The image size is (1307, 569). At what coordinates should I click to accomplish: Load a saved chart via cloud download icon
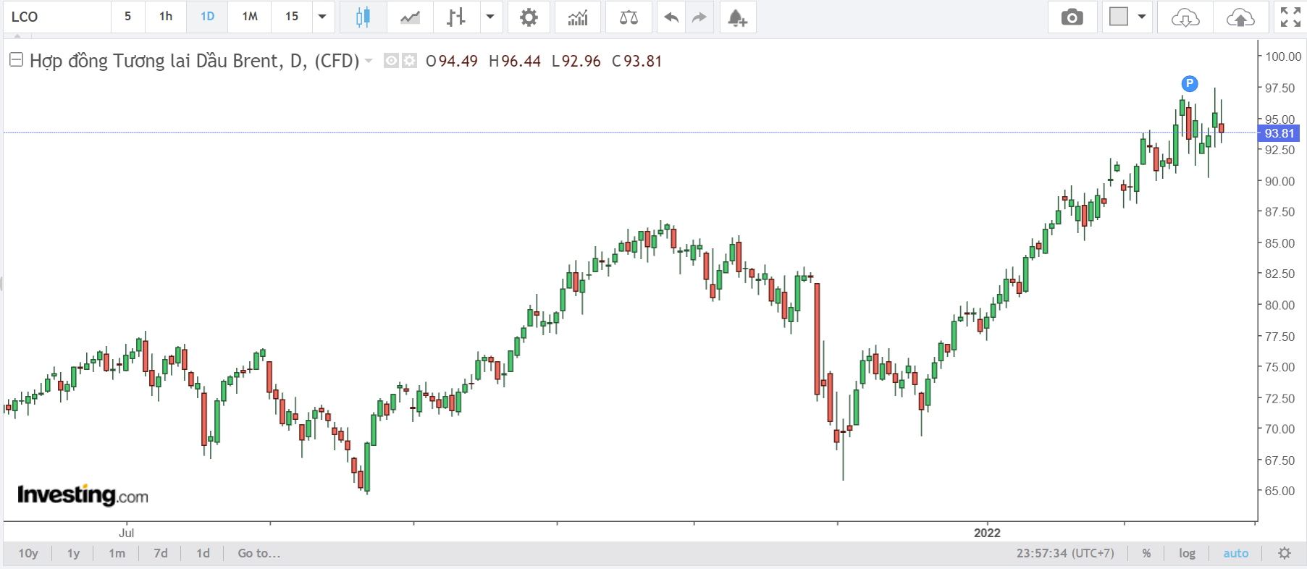[x=1185, y=17]
